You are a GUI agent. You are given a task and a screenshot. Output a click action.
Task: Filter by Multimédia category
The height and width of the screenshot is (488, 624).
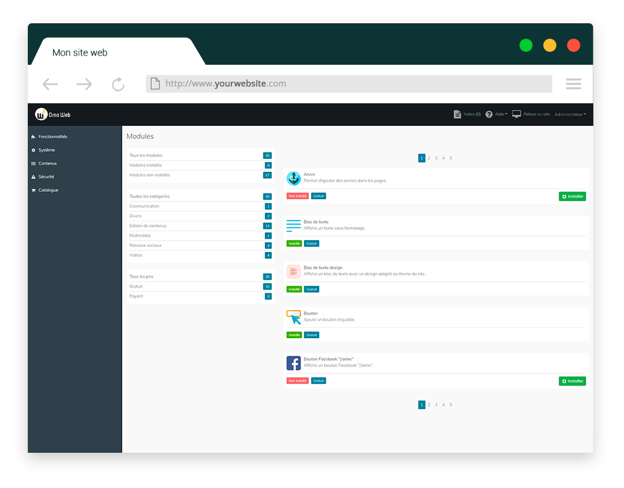(200, 235)
